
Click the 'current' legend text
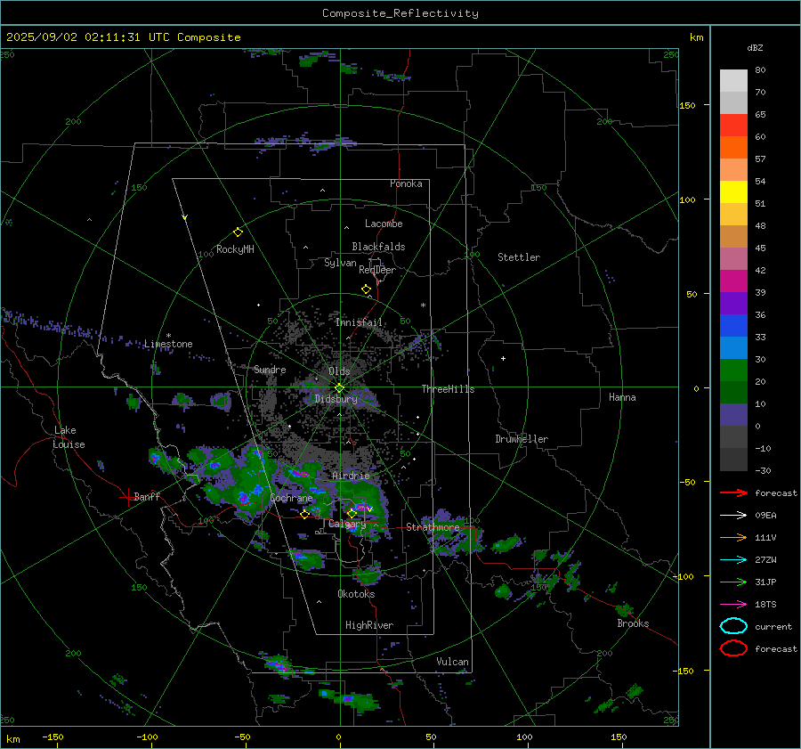point(773,627)
